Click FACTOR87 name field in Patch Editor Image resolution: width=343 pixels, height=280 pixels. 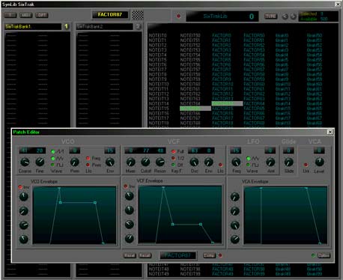click(x=178, y=255)
